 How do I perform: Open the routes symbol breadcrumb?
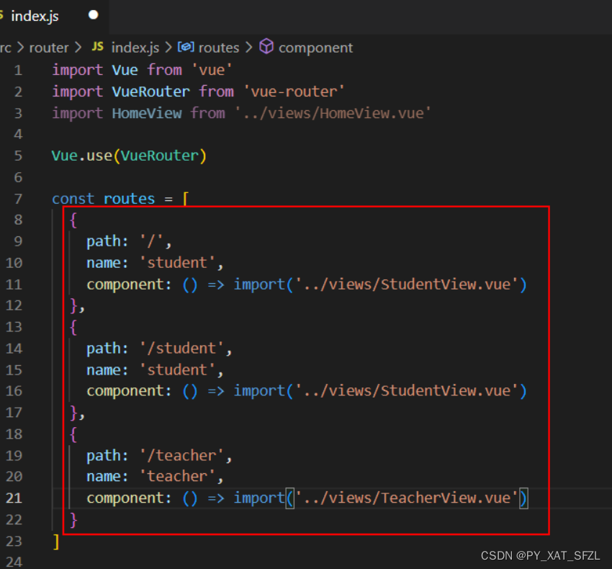219,48
